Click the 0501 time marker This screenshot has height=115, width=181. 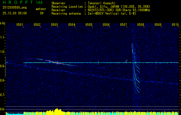[x=20, y=25]
